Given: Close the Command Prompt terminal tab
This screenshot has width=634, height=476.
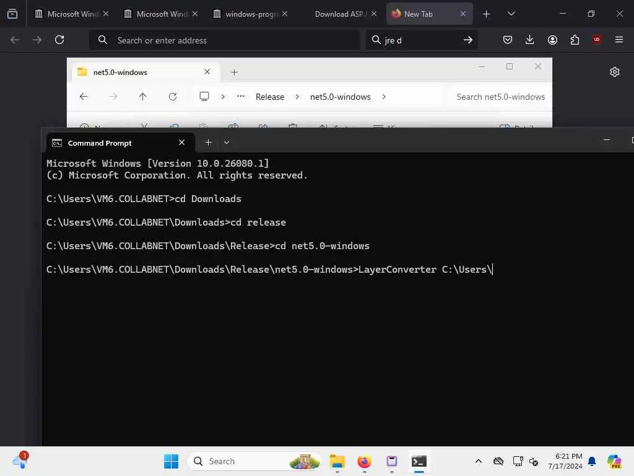Looking at the screenshot, I should pos(181,143).
